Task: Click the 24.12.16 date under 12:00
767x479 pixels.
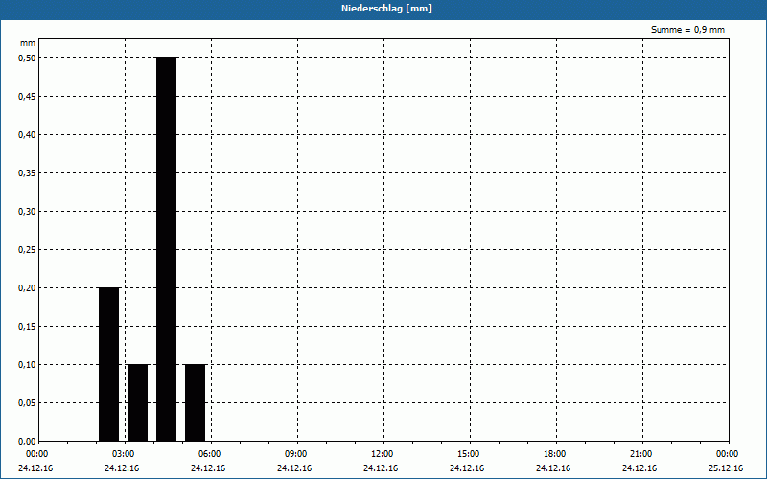Action: tap(381, 468)
